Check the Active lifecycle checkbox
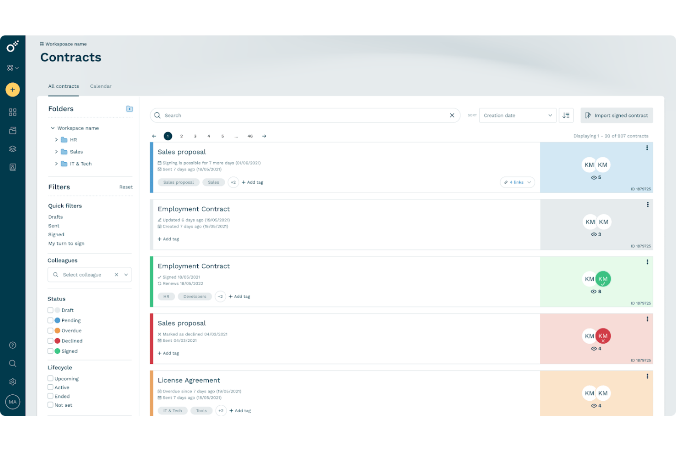The width and height of the screenshot is (676, 451). click(50, 387)
